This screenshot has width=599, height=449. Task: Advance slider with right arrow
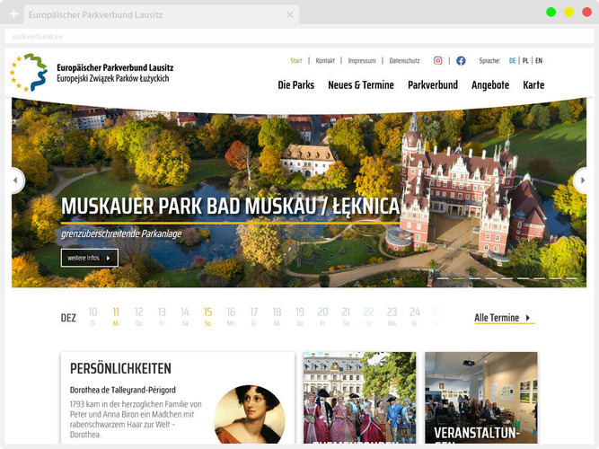(x=584, y=180)
